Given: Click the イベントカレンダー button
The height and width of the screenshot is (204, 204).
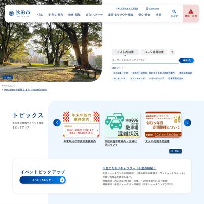Looking at the screenshot, I should [x=43, y=180].
